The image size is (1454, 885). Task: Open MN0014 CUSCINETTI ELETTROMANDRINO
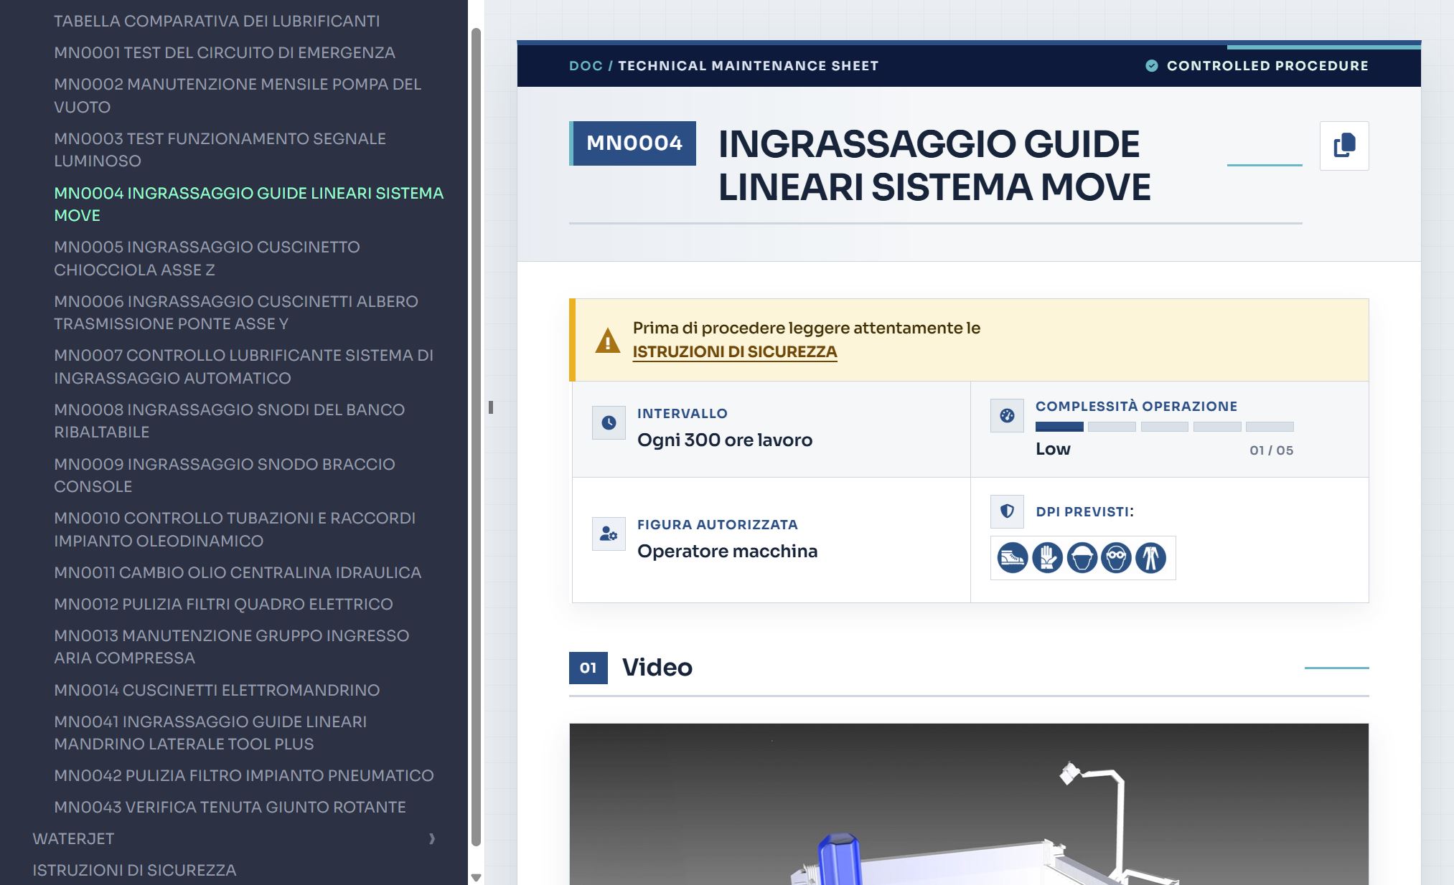pos(217,690)
